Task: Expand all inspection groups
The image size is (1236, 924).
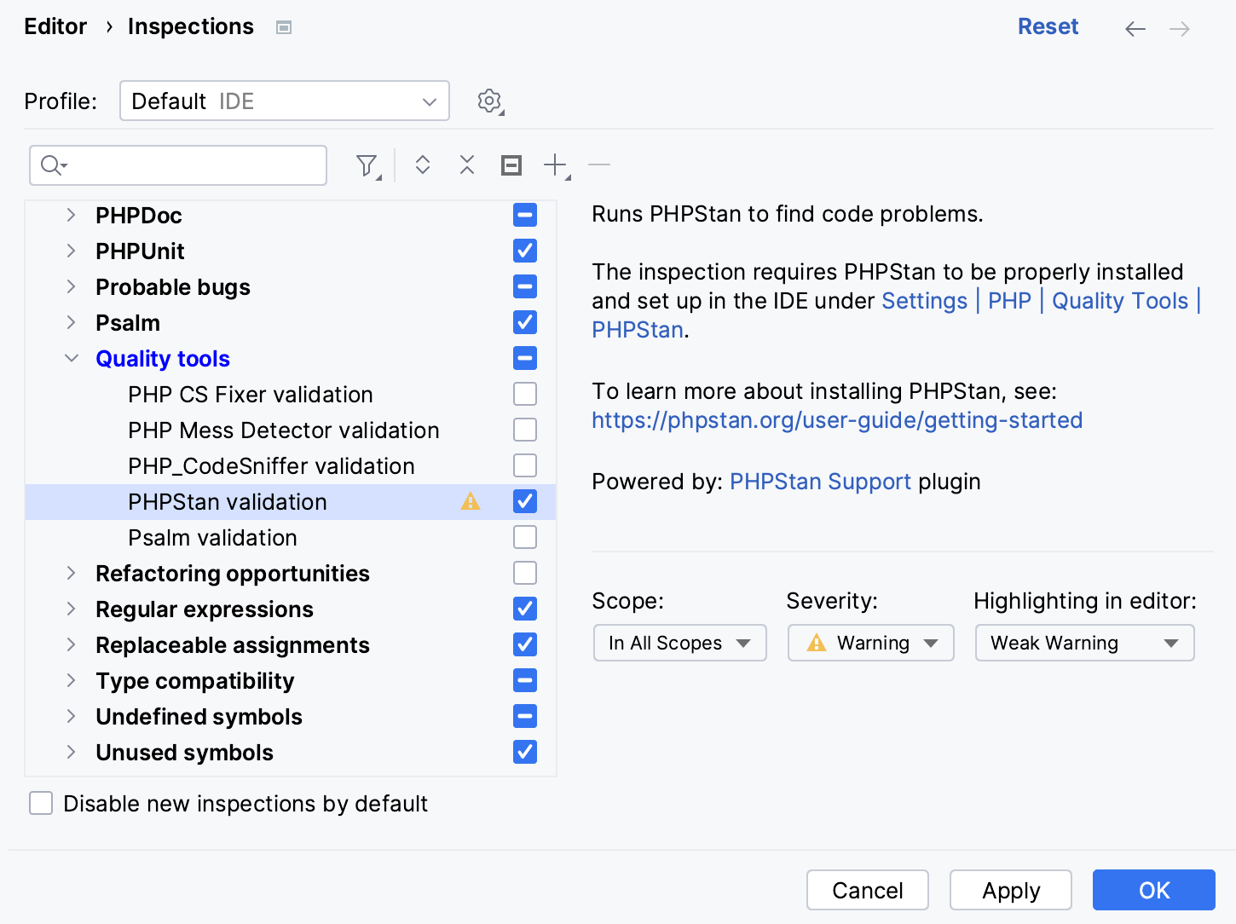Action: (422, 165)
